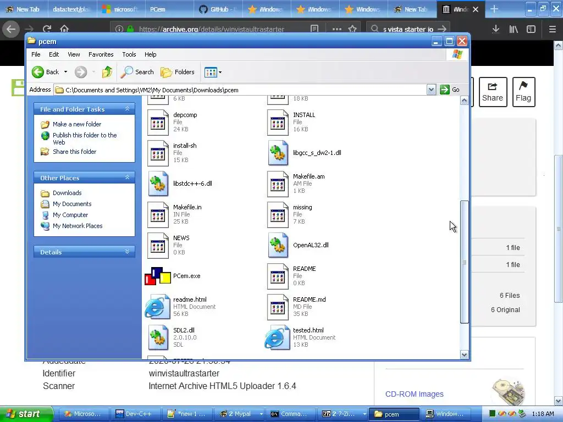Open the Help menu
This screenshot has width=563, height=422.
[151, 54]
